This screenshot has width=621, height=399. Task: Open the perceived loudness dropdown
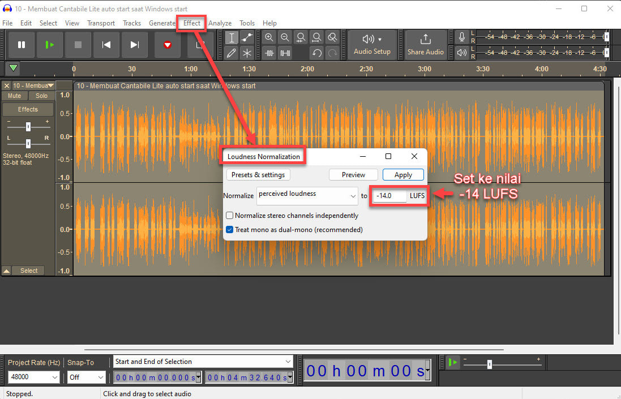[x=307, y=196]
